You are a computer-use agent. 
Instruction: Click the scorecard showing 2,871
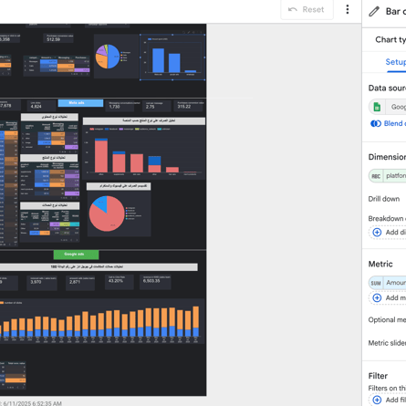coord(80,283)
